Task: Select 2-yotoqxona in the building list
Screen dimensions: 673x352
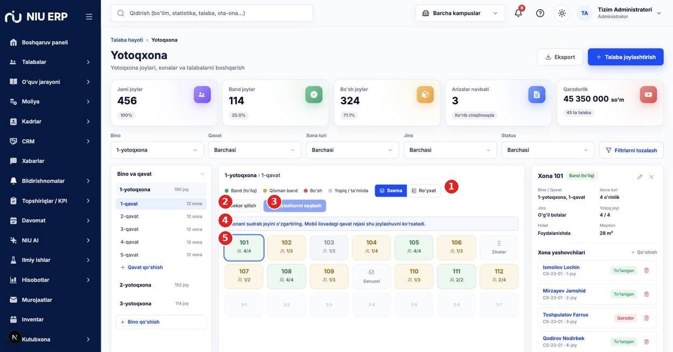Action: pos(161,285)
